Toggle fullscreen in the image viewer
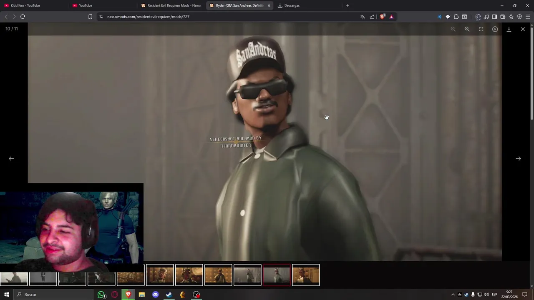The height and width of the screenshot is (300, 534). [x=481, y=29]
